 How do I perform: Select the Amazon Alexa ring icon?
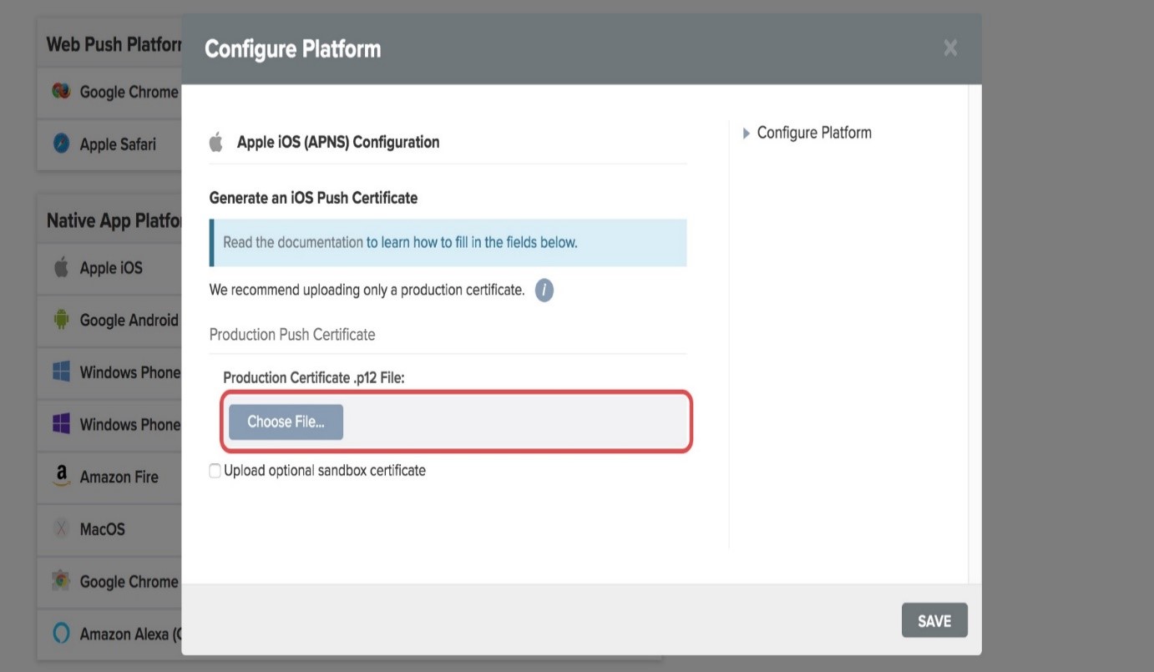click(x=61, y=634)
